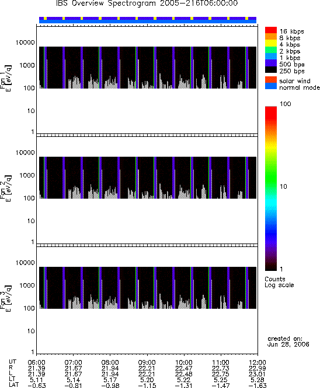Click the '08:00' UT time label
Screen dimensions: 320x388
coord(110,362)
